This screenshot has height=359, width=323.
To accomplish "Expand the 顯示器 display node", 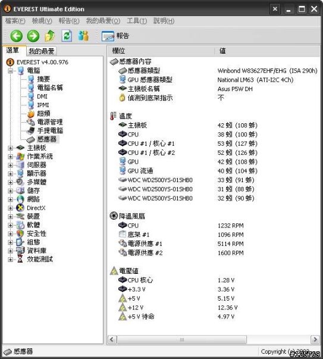I will [10, 174].
